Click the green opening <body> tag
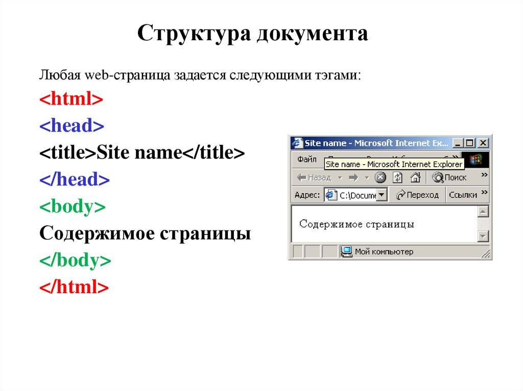 pyautogui.click(x=73, y=207)
